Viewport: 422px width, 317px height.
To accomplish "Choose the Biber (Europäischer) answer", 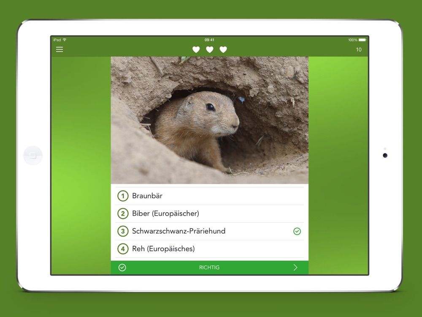I will 209,214.
